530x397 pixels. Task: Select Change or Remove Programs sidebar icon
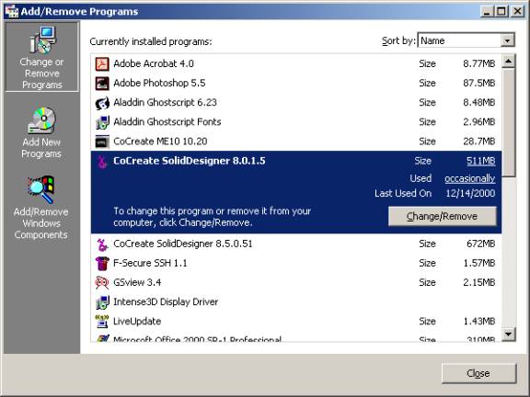pyautogui.click(x=42, y=56)
